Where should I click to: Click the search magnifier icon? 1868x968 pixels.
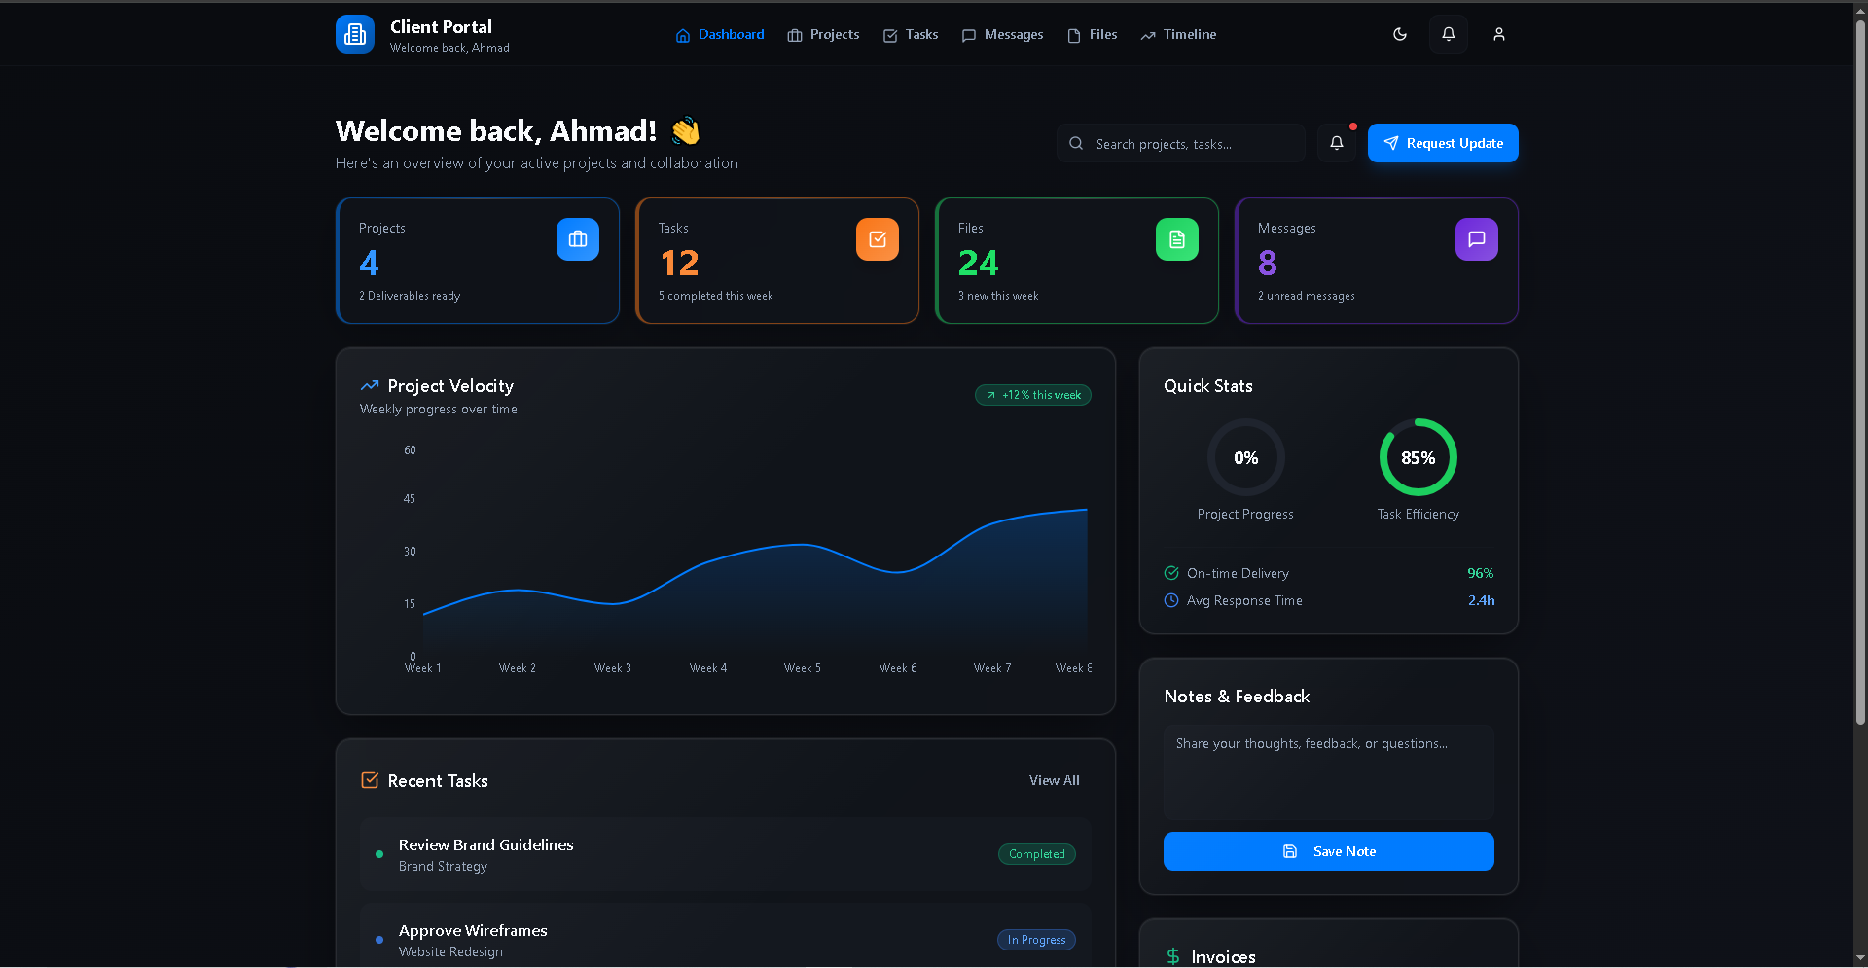(x=1076, y=143)
